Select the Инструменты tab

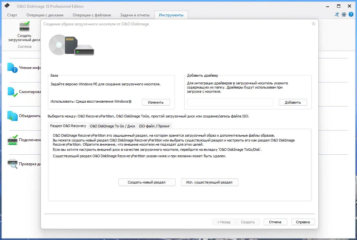(171, 15)
